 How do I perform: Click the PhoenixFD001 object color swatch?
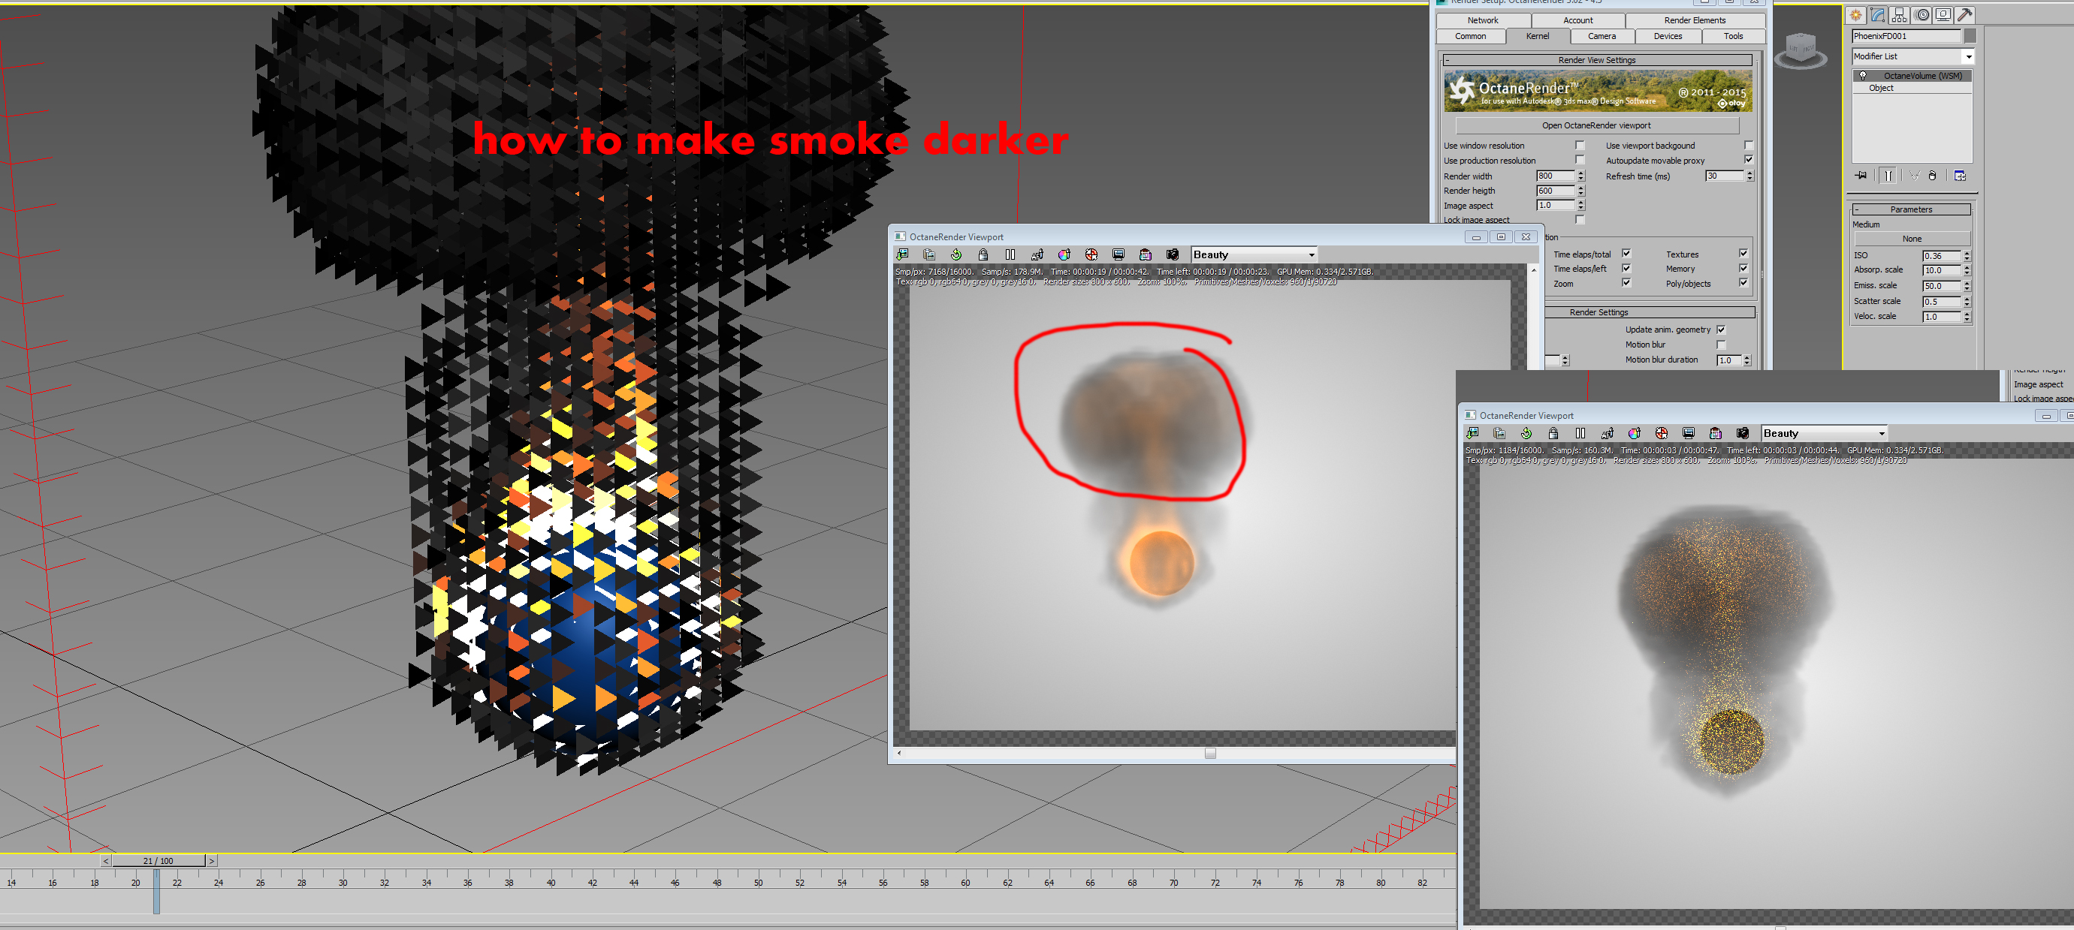coord(1970,36)
